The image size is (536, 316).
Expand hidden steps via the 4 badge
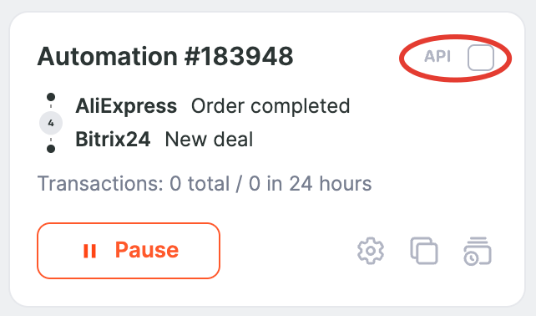51,123
